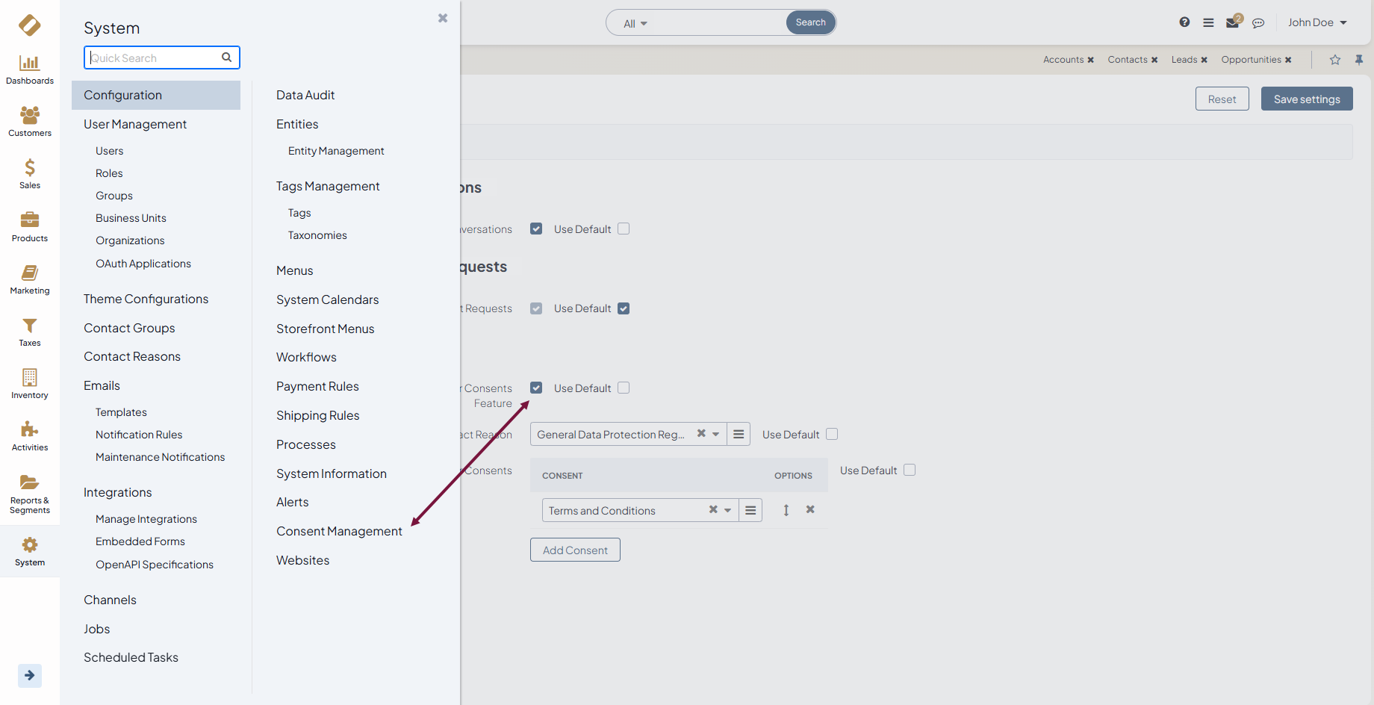Click the Add Consent button
1374x705 pixels.
click(x=575, y=550)
